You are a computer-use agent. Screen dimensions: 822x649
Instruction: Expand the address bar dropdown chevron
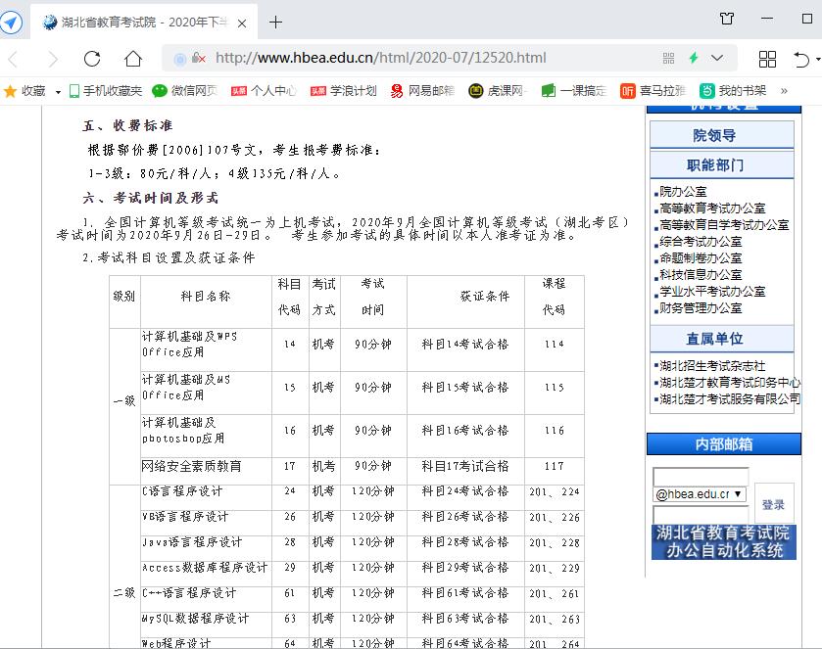(x=716, y=57)
